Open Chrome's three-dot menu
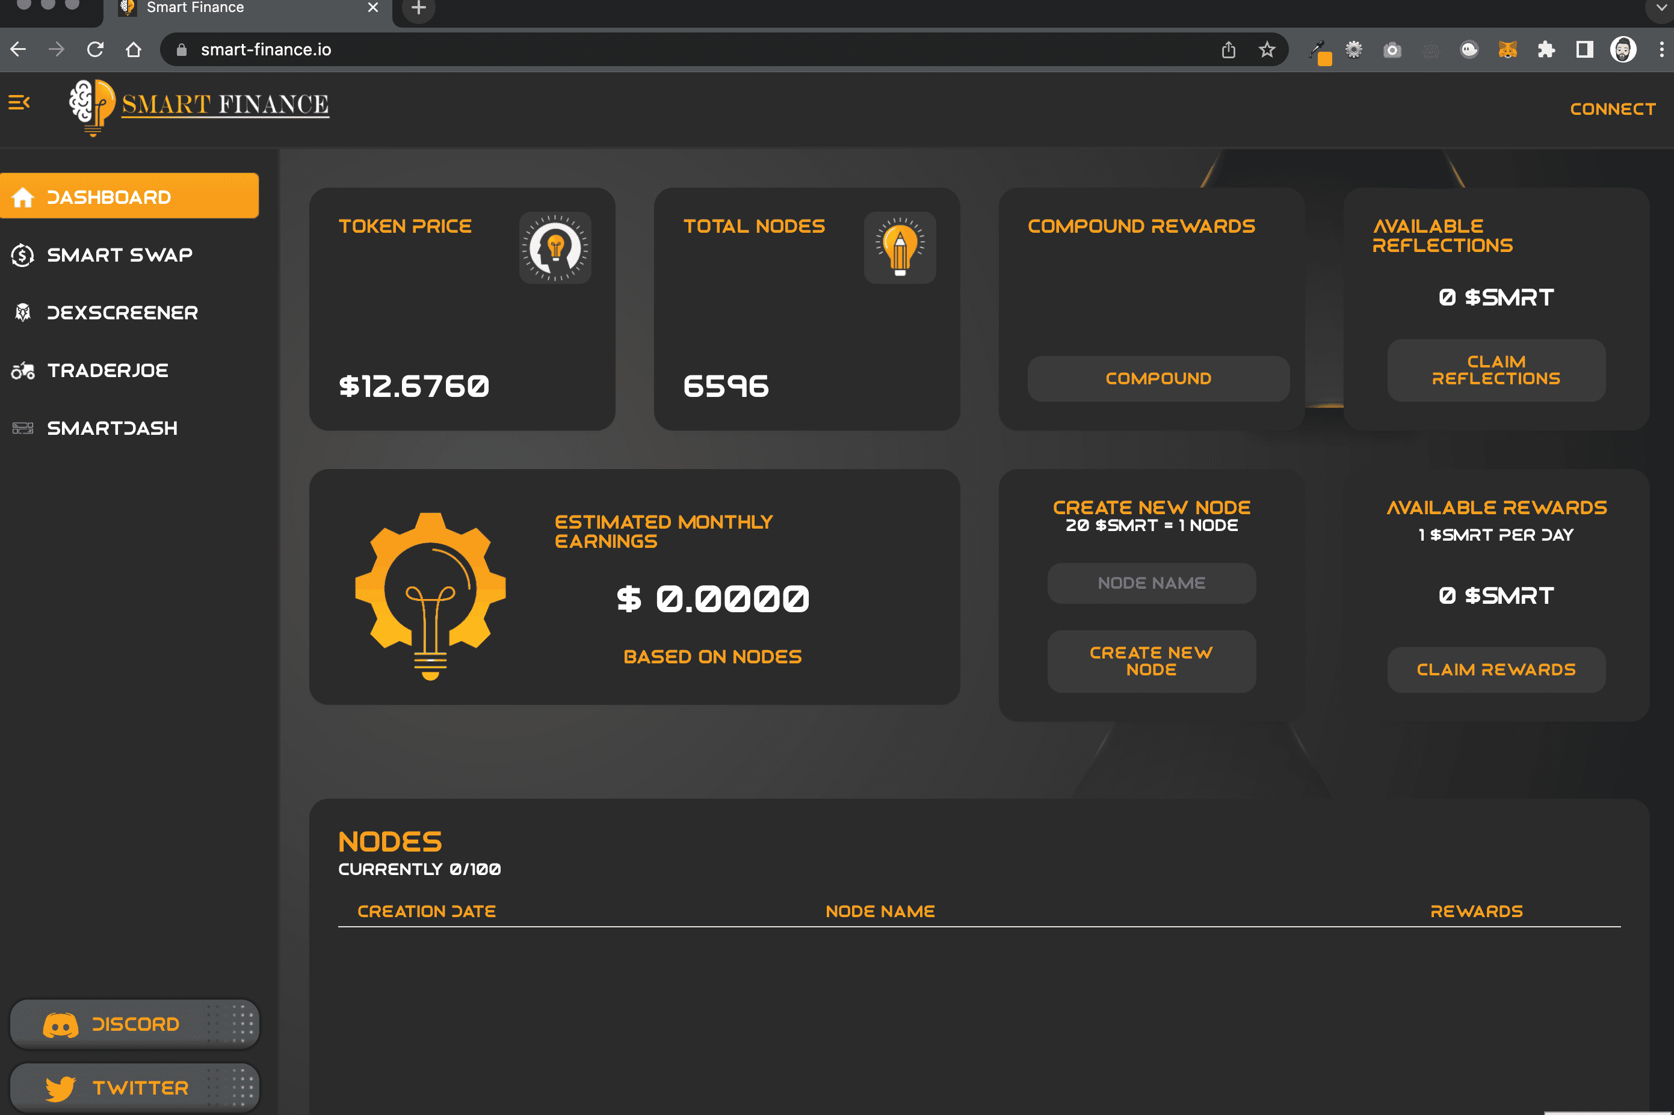The height and width of the screenshot is (1115, 1674). point(1661,49)
